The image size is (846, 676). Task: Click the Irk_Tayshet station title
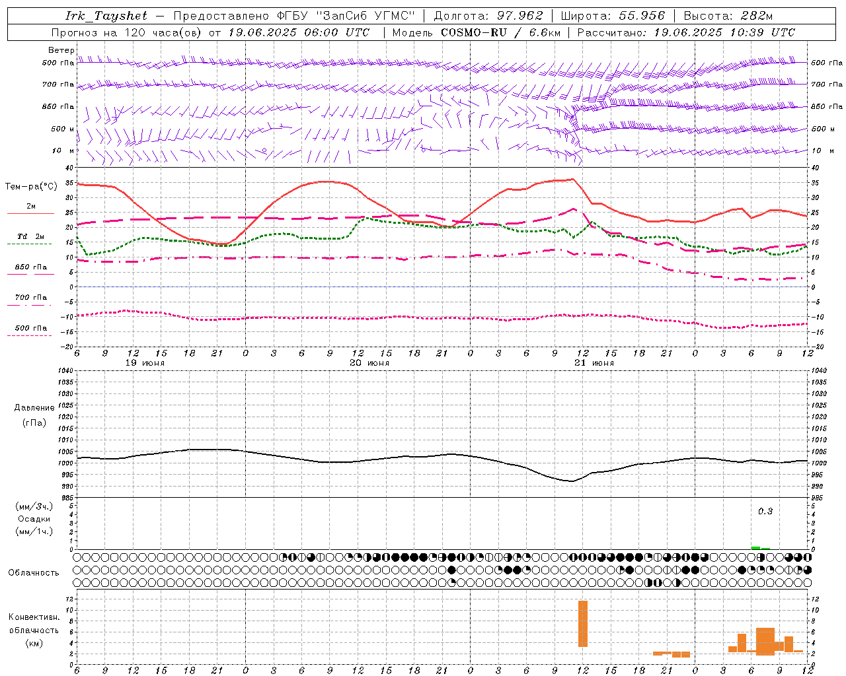coord(106,16)
